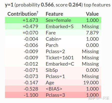Click the Value column header

coord(92,14)
